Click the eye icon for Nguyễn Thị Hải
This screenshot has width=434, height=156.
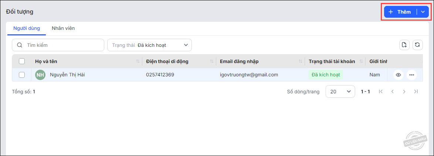(399, 75)
